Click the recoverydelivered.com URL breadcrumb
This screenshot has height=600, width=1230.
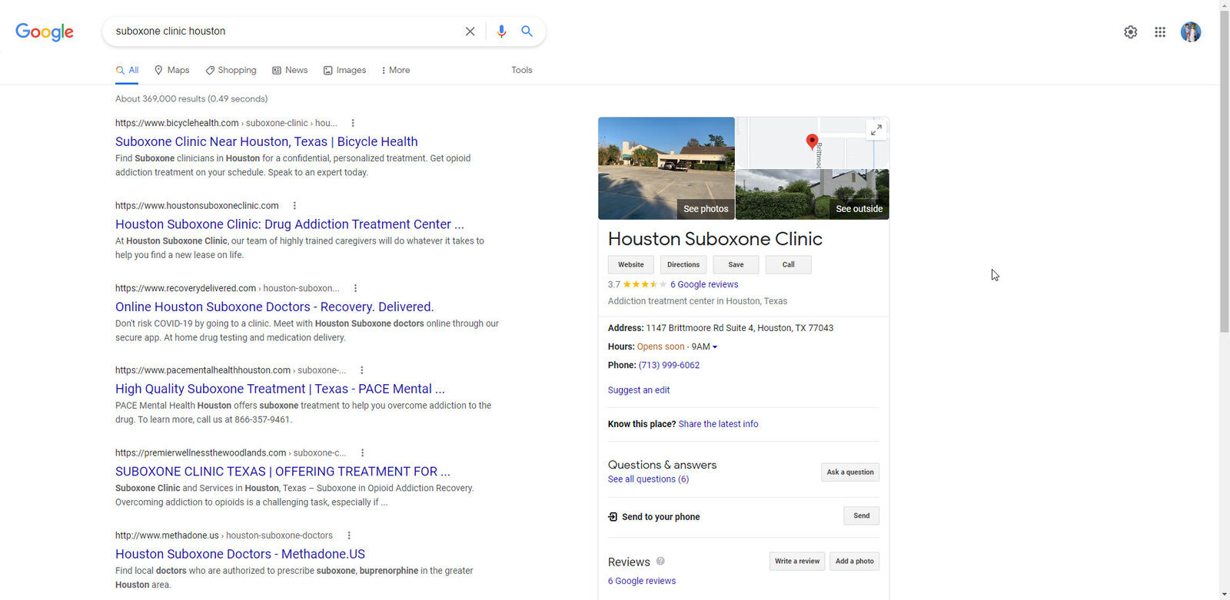227,288
